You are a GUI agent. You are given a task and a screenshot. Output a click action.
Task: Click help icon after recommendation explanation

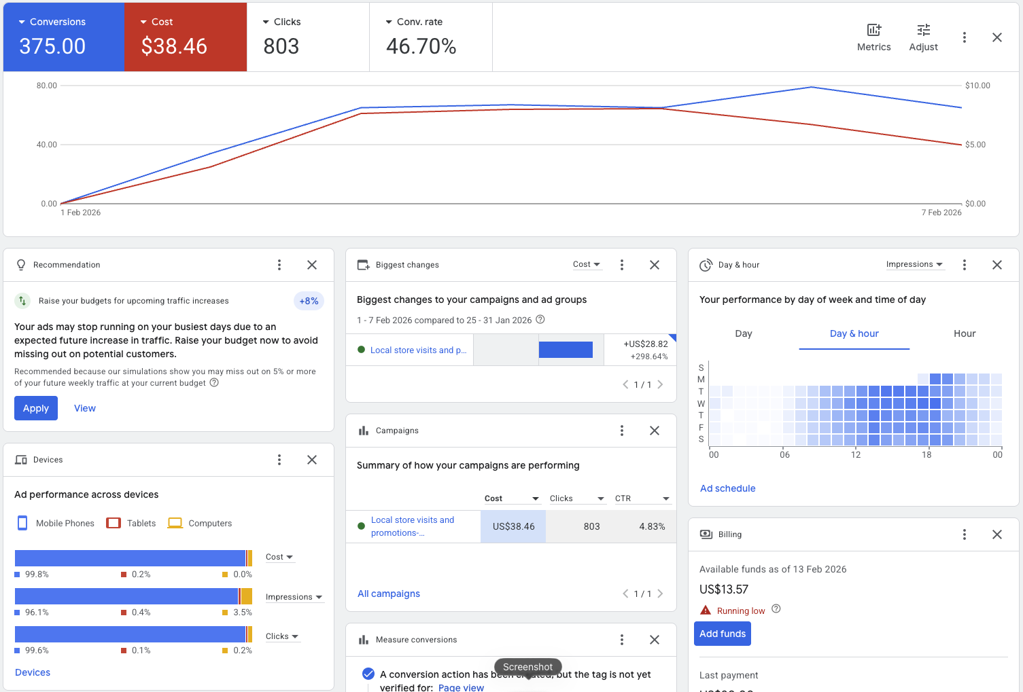(x=214, y=383)
